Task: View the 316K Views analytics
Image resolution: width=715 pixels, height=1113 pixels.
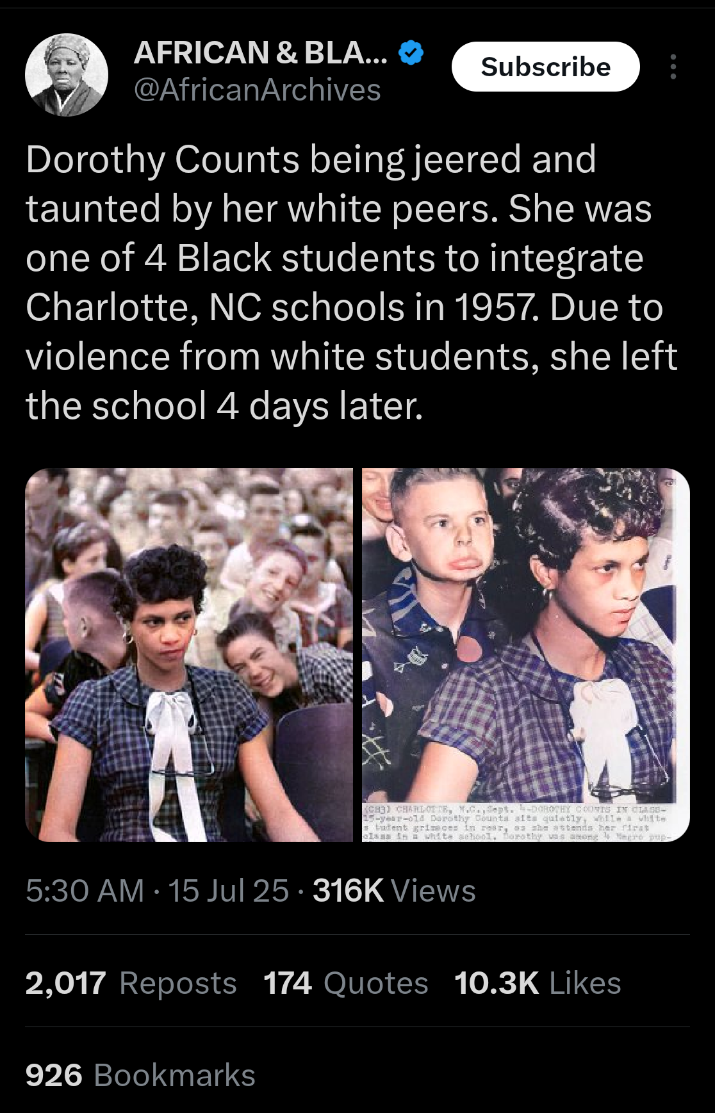Action: (x=394, y=891)
